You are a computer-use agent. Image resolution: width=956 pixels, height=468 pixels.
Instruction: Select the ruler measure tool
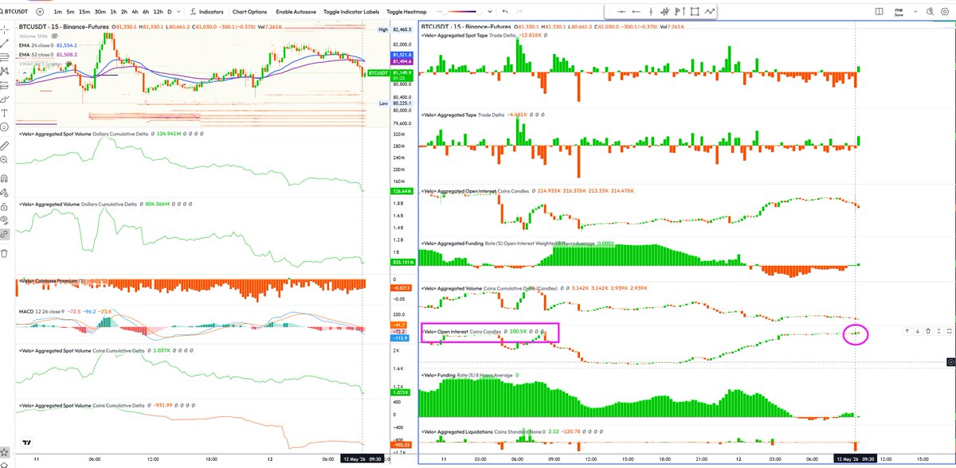[x=4, y=146]
